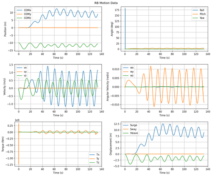Image resolution: width=212 pixels, height=176 pixels.
Task: Select the Tx legend entry
Action: pyautogui.click(x=95, y=155)
